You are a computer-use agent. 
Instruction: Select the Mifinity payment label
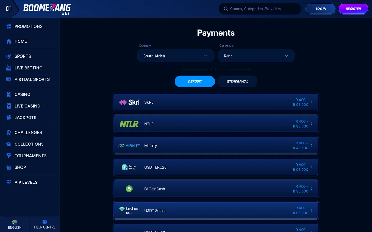(x=151, y=145)
